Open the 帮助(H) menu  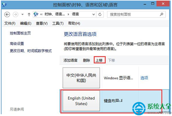click(74, 23)
